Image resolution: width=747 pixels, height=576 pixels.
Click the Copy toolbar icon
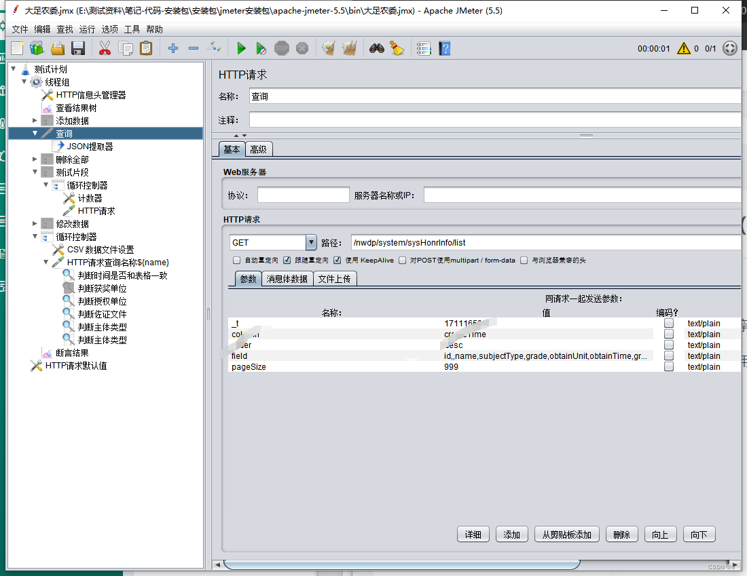pos(126,48)
